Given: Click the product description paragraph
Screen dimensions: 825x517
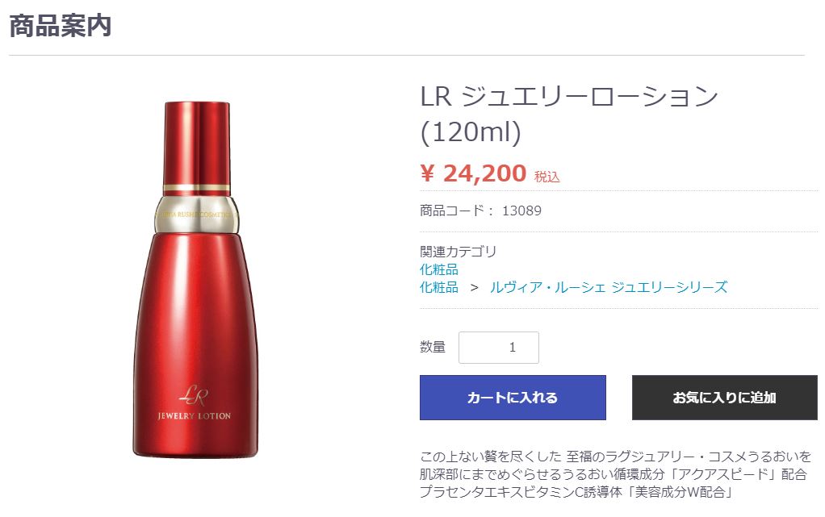Looking at the screenshot, I should click(x=614, y=473).
